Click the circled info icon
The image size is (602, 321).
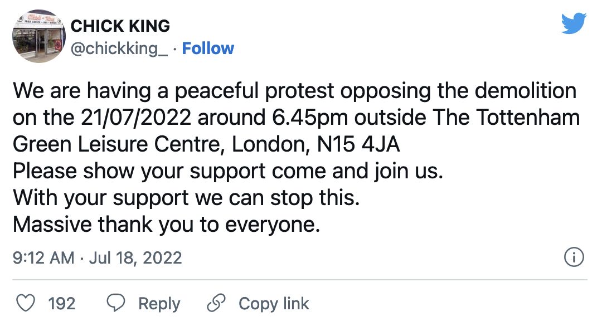[574, 257]
